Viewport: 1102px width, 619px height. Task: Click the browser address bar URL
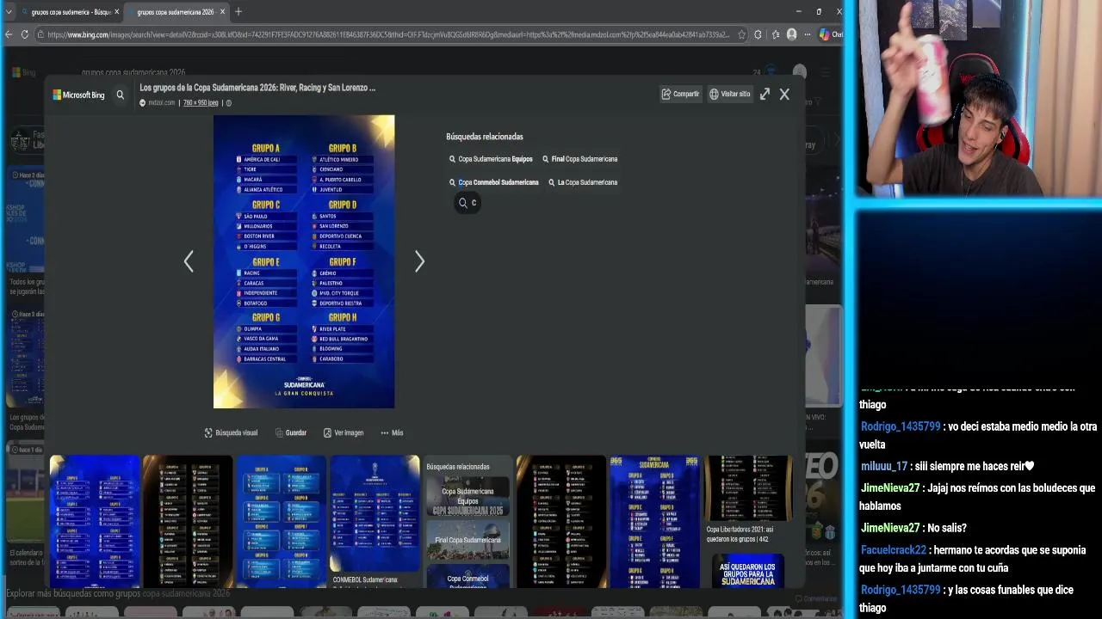point(387,34)
